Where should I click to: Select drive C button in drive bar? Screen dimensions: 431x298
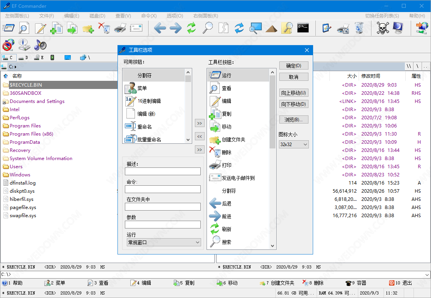point(8,58)
